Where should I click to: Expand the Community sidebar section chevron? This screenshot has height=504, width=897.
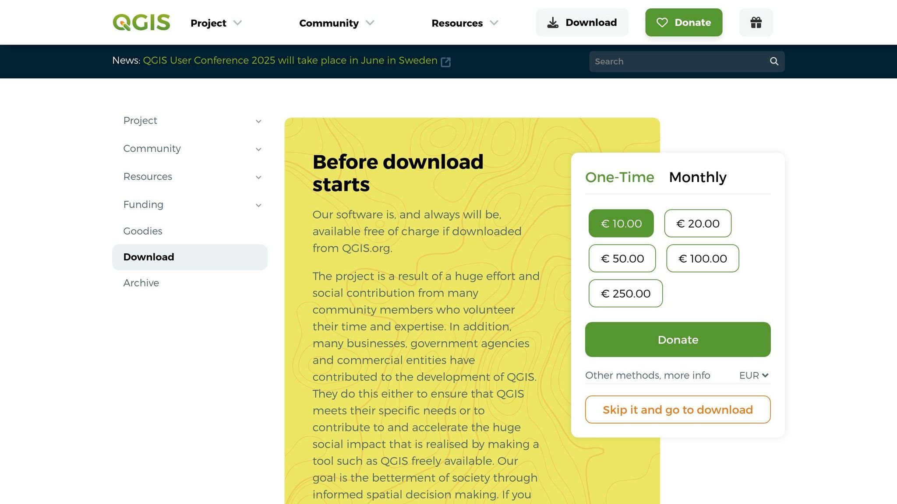pos(258,149)
